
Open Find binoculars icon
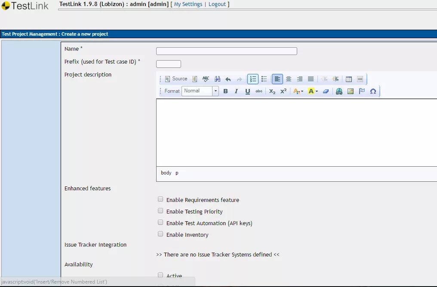click(x=217, y=79)
